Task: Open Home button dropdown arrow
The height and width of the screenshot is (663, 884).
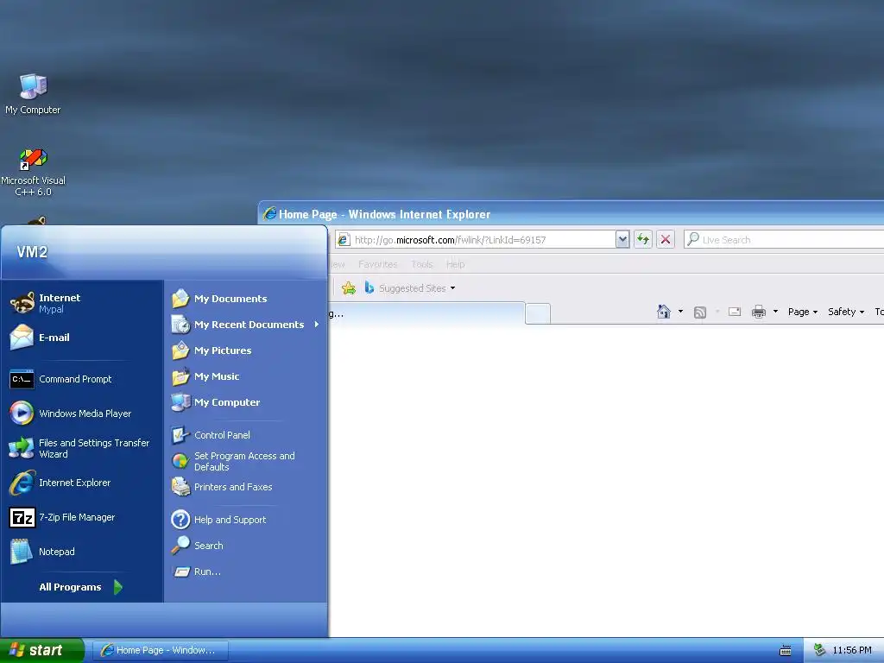Action: [x=680, y=311]
